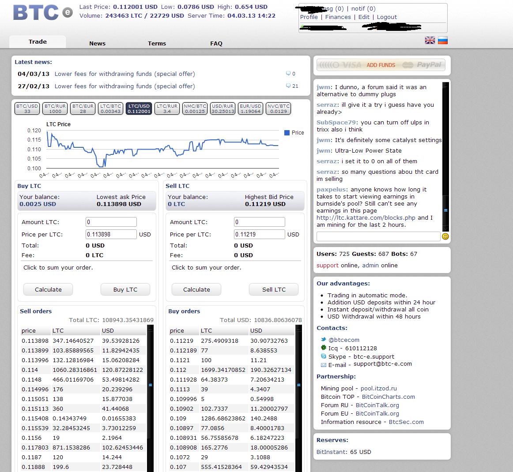Image resolution: width=513 pixels, height=472 pixels.
Task: Open the Profile link
Action: (309, 17)
